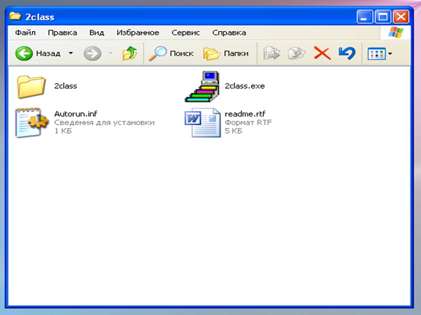Viewport: 421px width, 315px height.
Task: Open the Views dropdown arrow
Action: click(390, 54)
